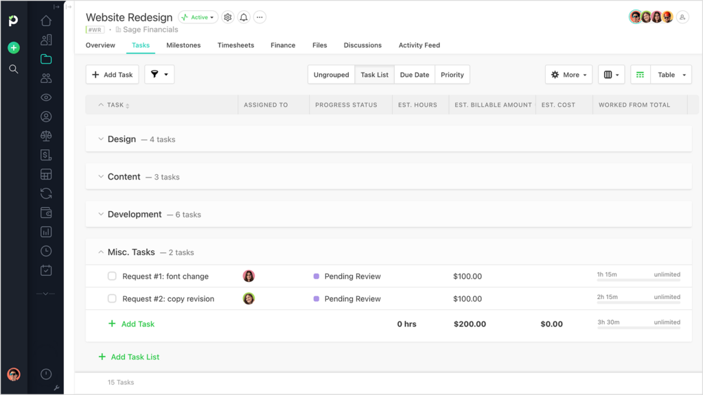Open project settings via the gear icon

[x=228, y=17]
